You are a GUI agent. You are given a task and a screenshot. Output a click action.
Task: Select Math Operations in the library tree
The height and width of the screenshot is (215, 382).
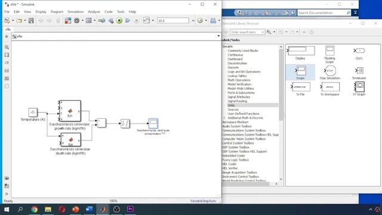pyautogui.click(x=239, y=80)
